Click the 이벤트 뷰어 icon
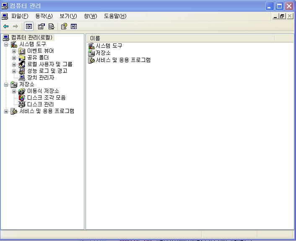This screenshot has height=241, width=296. (22, 51)
